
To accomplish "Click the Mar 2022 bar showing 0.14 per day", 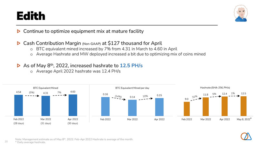I will coord(132,107).
